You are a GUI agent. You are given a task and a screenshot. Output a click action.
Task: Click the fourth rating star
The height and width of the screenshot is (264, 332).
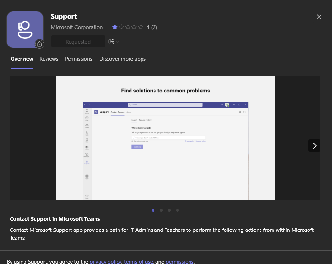point(134,27)
